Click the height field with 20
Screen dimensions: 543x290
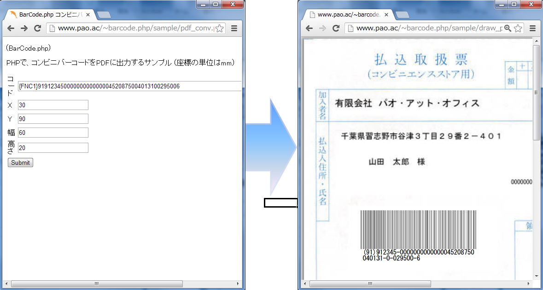tap(53, 148)
